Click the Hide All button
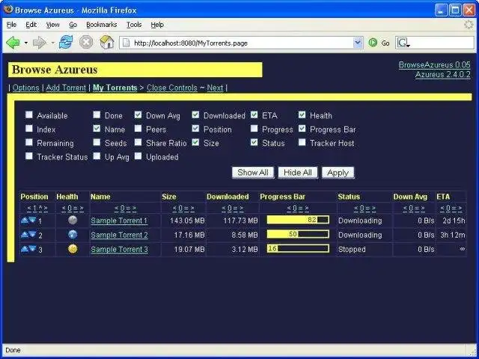Screen dimensions: 479x359 (298, 173)
